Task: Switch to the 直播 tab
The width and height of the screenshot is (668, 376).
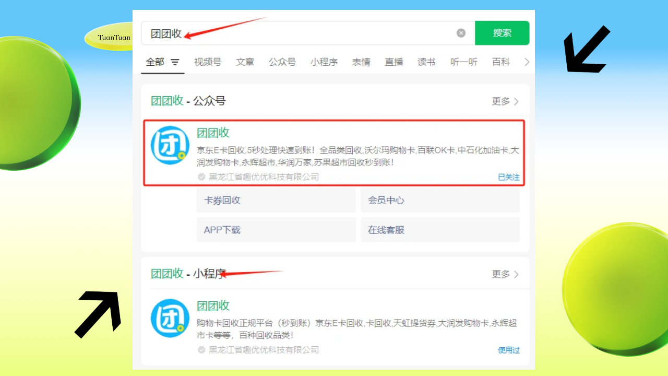Action: [394, 62]
